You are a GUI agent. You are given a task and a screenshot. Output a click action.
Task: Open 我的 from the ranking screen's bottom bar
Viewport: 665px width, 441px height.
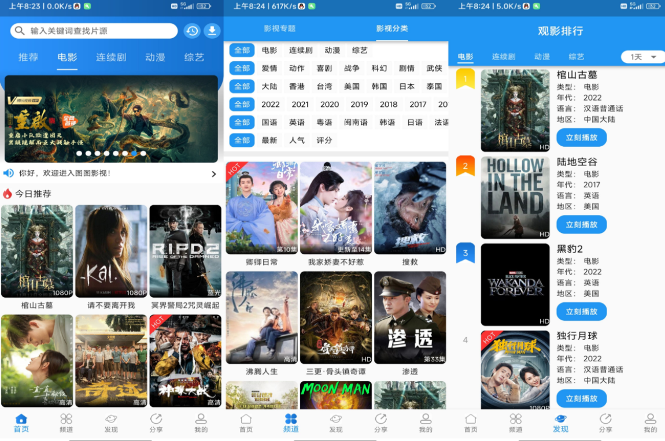click(651, 423)
